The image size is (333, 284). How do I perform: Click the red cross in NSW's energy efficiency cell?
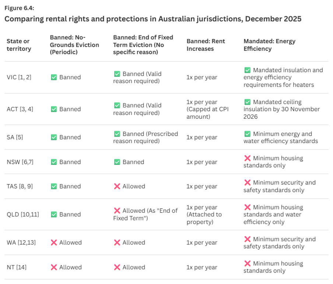coord(248,158)
